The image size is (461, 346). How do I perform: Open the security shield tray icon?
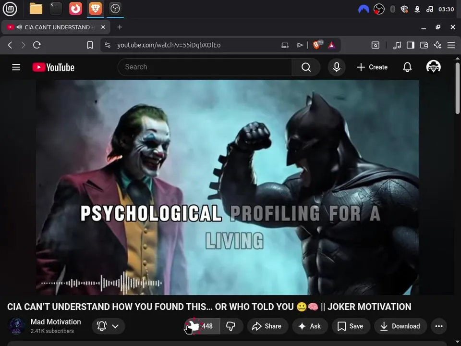(x=404, y=9)
